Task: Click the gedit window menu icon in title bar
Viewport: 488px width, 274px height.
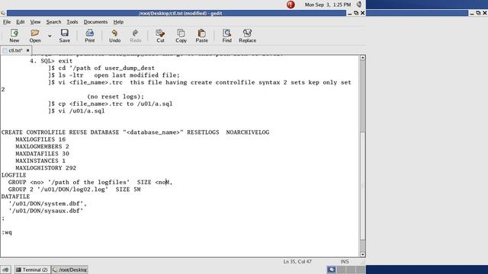Action: coord(3,13)
